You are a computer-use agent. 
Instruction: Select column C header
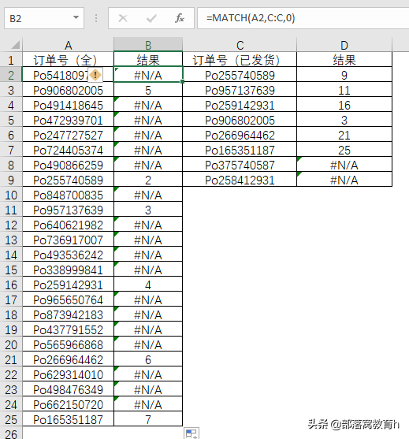coord(240,45)
